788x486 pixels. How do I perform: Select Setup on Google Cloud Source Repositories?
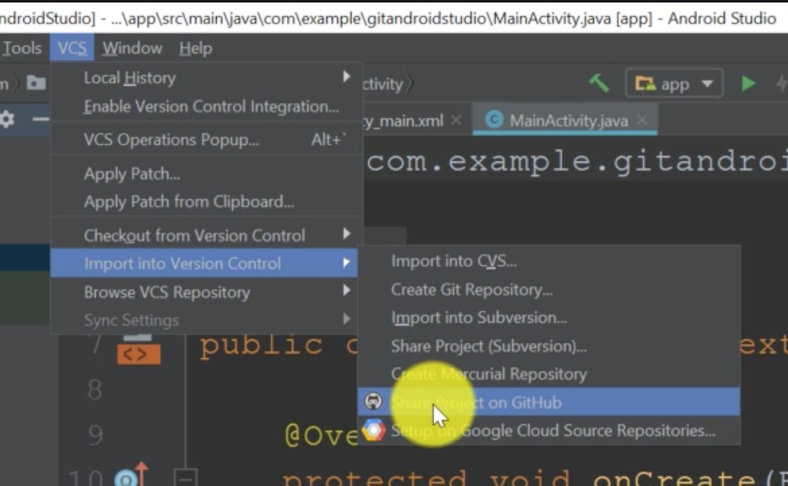tap(549, 431)
